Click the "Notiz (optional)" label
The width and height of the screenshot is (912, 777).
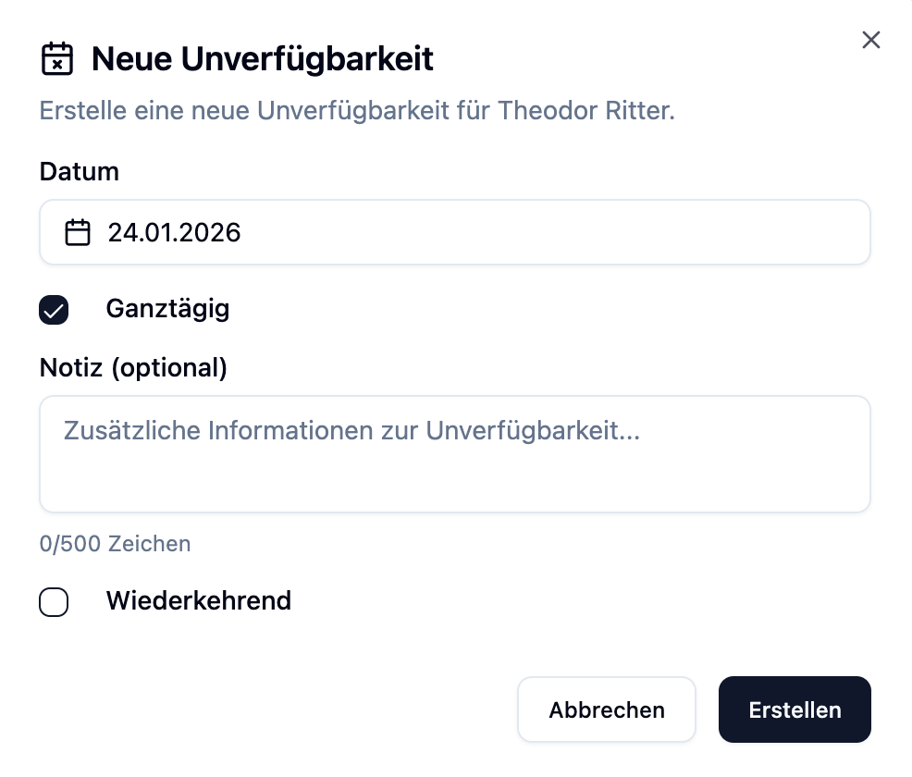click(x=133, y=367)
